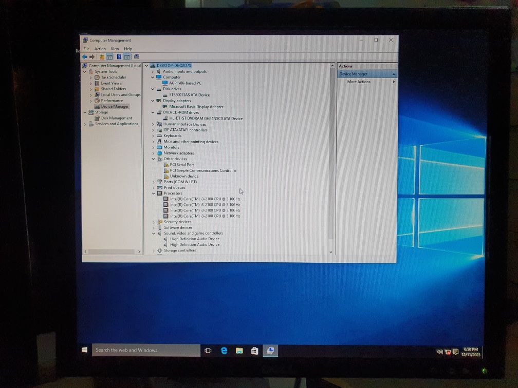518x388 pixels.
Task: Collapse the Storage node
Action: point(85,112)
